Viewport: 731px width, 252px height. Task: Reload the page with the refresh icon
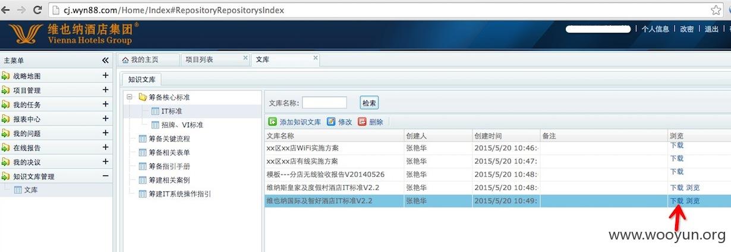pyautogui.click(x=37, y=10)
